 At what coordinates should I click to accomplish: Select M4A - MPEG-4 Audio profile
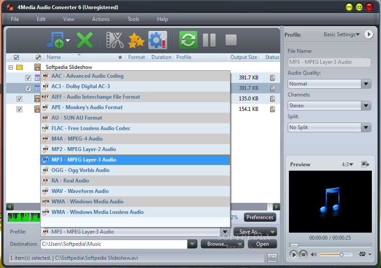point(135,139)
